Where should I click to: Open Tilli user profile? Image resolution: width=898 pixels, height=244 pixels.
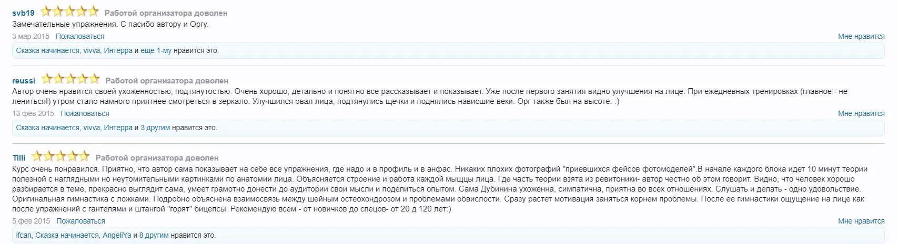coord(19,158)
